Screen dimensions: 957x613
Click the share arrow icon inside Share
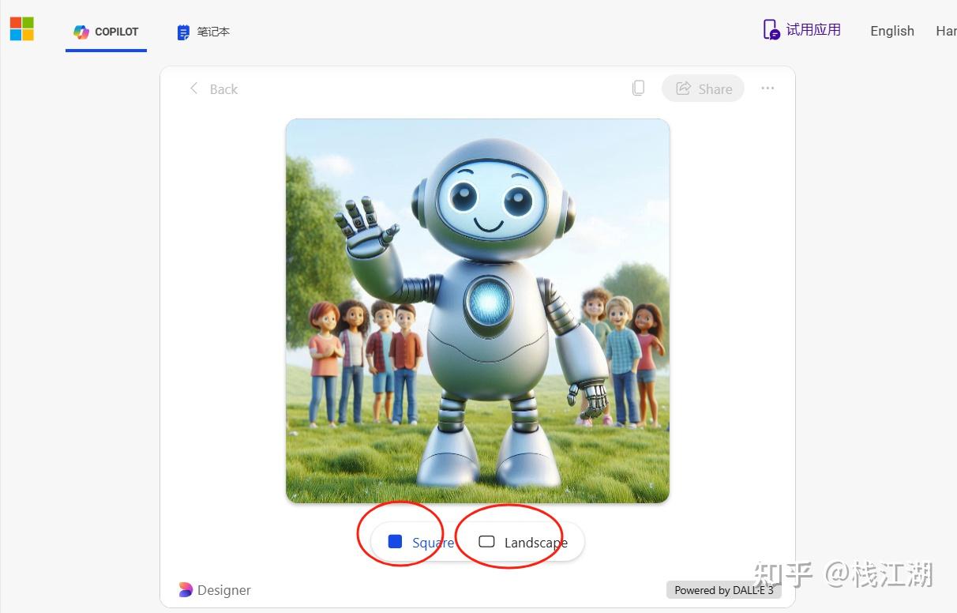coord(684,88)
